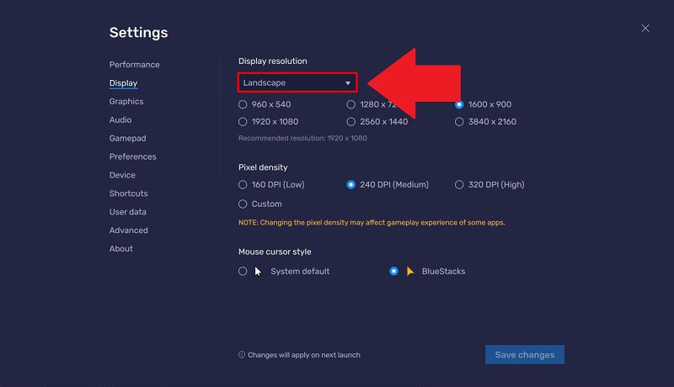The image size is (674, 387).
Task: Select 1920 x 1080 resolution
Action: [x=243, y=122]
